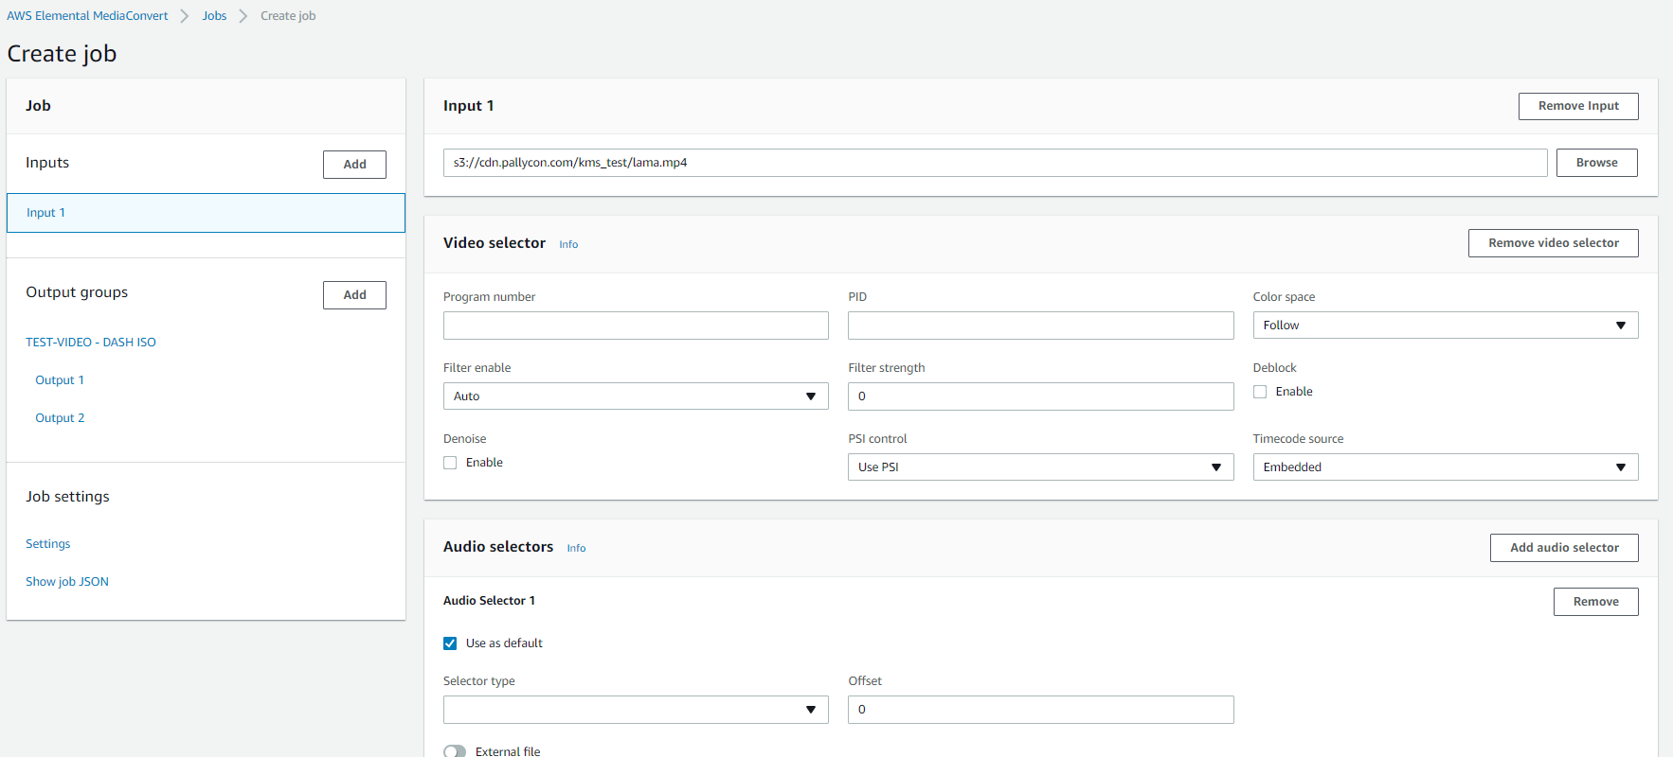1673x757 pixels.
Task: Click the Browse button for input file
Action: 1596,163
